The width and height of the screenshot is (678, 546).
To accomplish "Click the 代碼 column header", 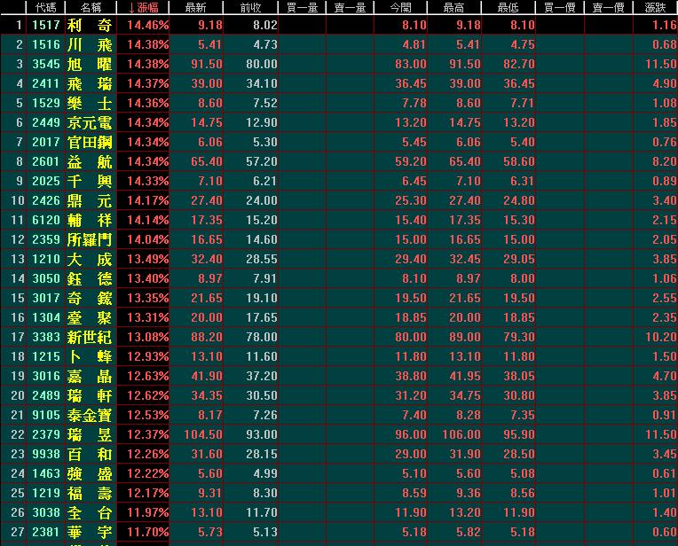I will click(46, 7).
